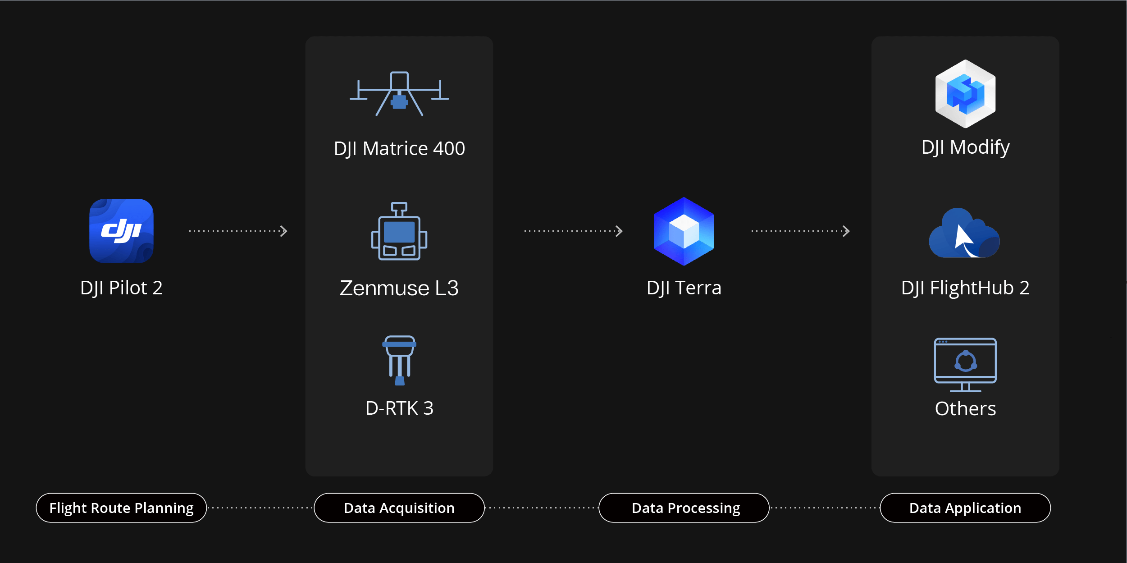The height and width of the screenshot is (563, 1127).
Task: Click the arrow between Pilot 2 and Matrice 400
Action: pyautogui.click(x=237, y=231)
